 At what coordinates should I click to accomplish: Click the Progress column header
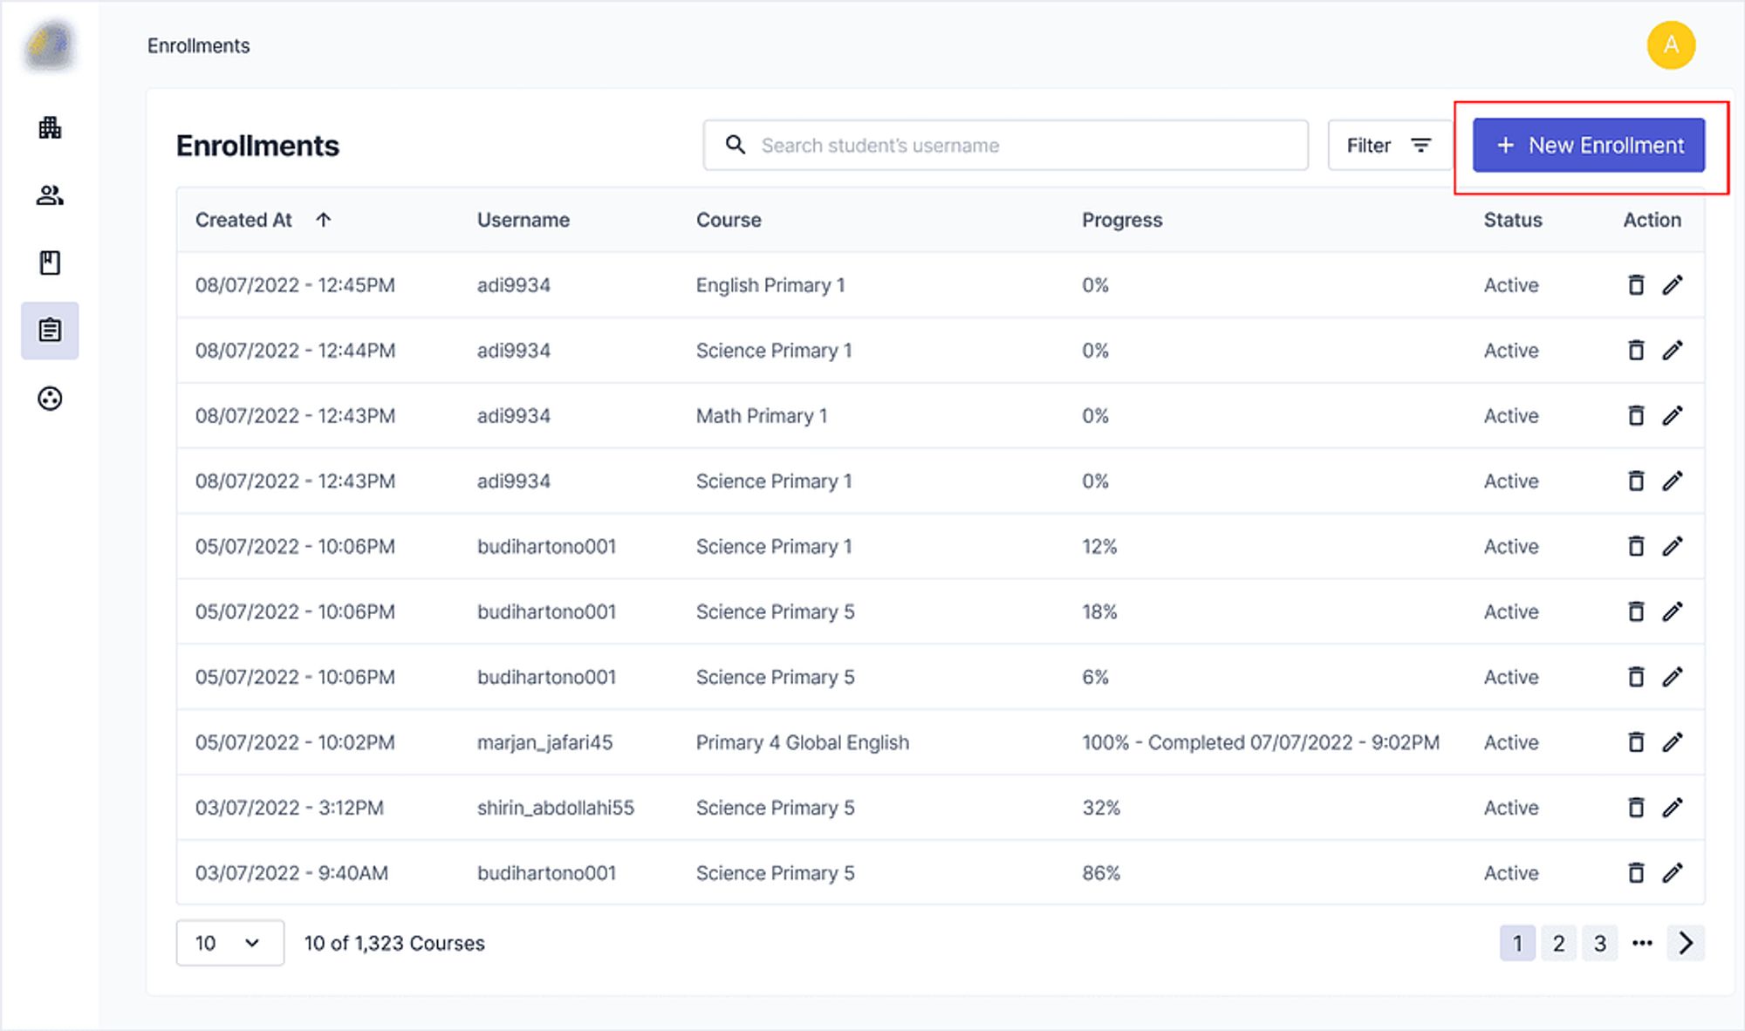point(1122,220)
